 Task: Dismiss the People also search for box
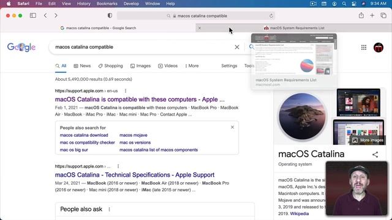pyautogui.click(x=232, y=127)
